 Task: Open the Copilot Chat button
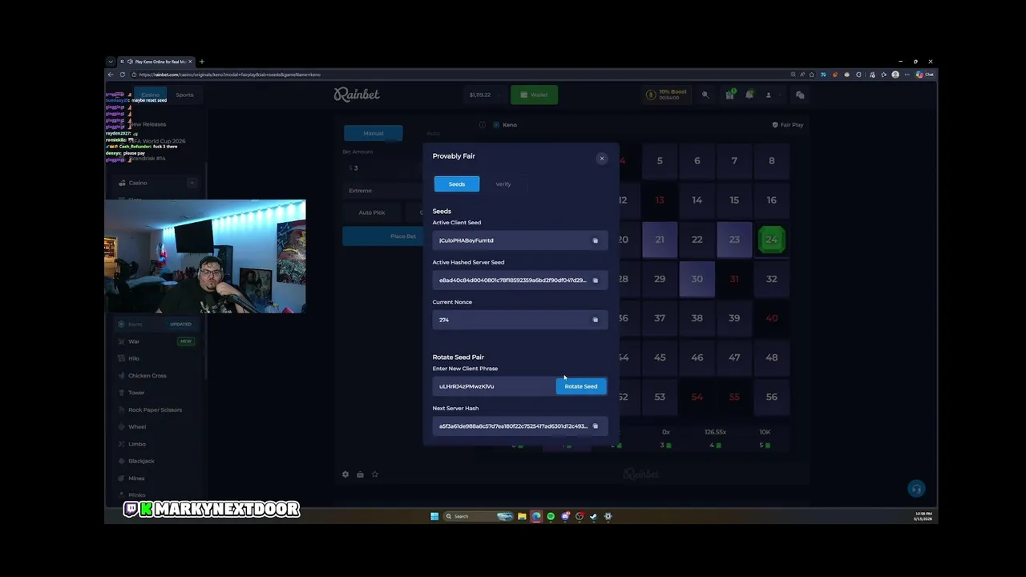click(x=926, y=75)
